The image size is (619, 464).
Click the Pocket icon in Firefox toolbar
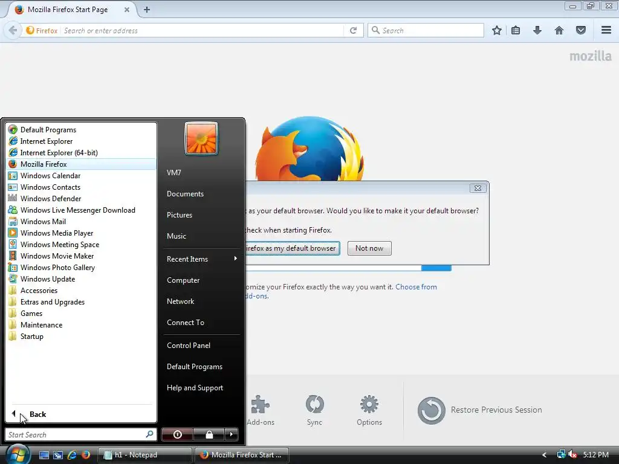[x=581, y=30]
